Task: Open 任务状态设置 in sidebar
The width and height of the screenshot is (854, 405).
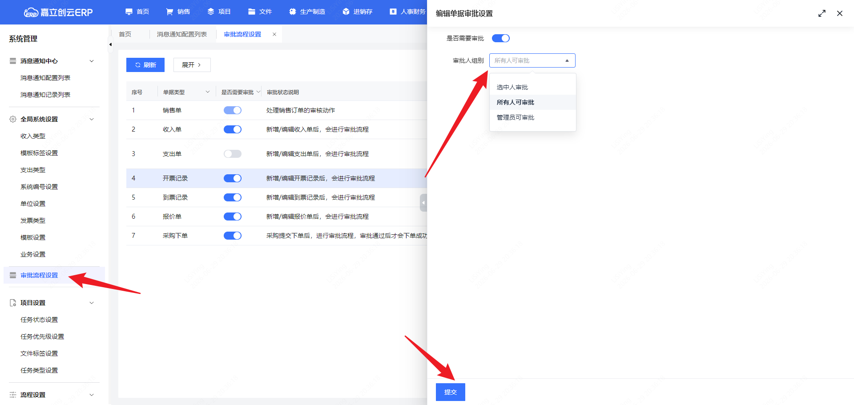Action: [39, 320]
